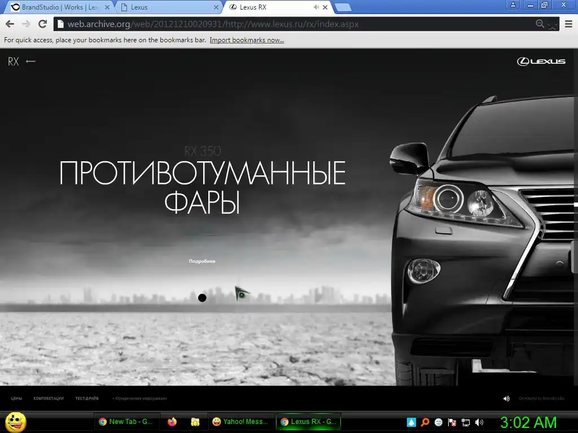Click the Developed by BrandStudio credit link

click(x=541, y=399)
